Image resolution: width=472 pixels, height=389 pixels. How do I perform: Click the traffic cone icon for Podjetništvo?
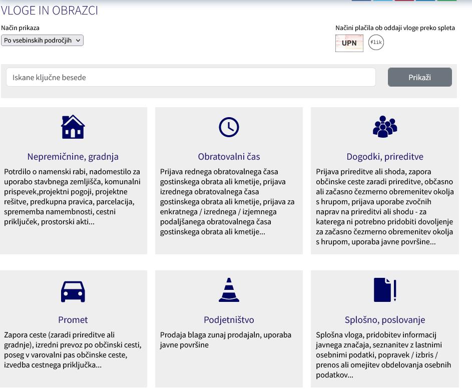pos(229,290)
